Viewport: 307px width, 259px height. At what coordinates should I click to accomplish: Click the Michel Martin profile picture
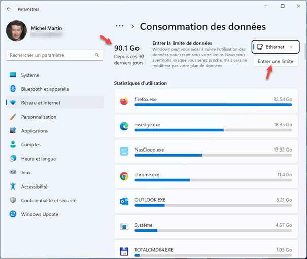pyautogui.click(x=16, y=31)
